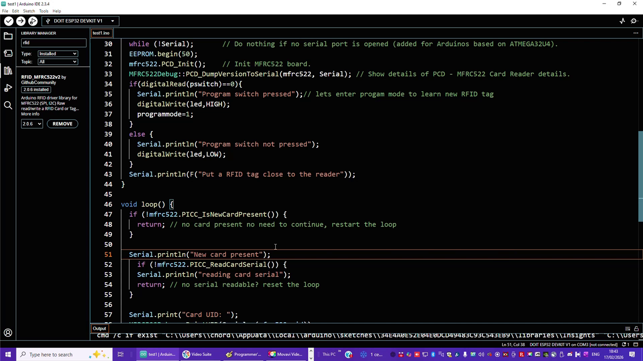
Task: Click the More info link
Action: (x=30, y=114)
